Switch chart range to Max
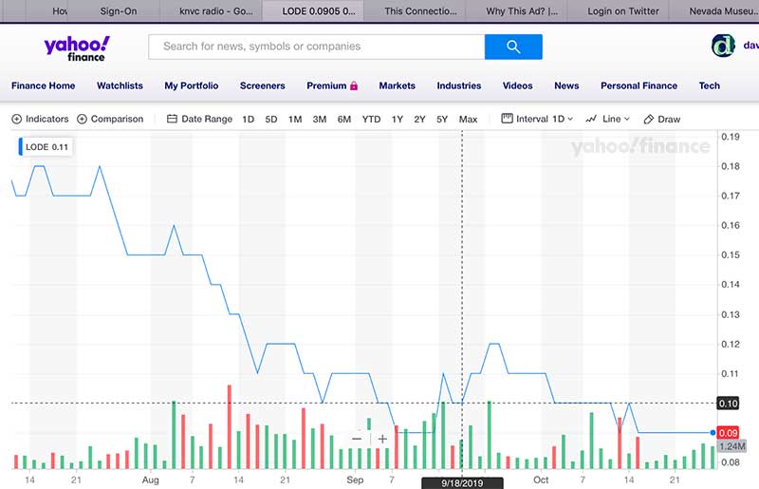This screenshot has width=759, height=489. click(x=468, y=120)
